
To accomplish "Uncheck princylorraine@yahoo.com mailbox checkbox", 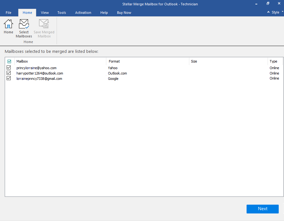I will (x=8, y=68).
